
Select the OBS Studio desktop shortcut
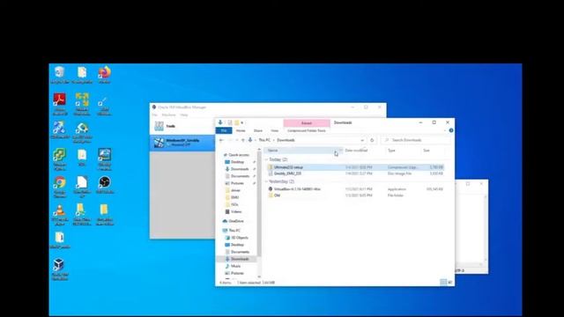[x=105, y=185]
